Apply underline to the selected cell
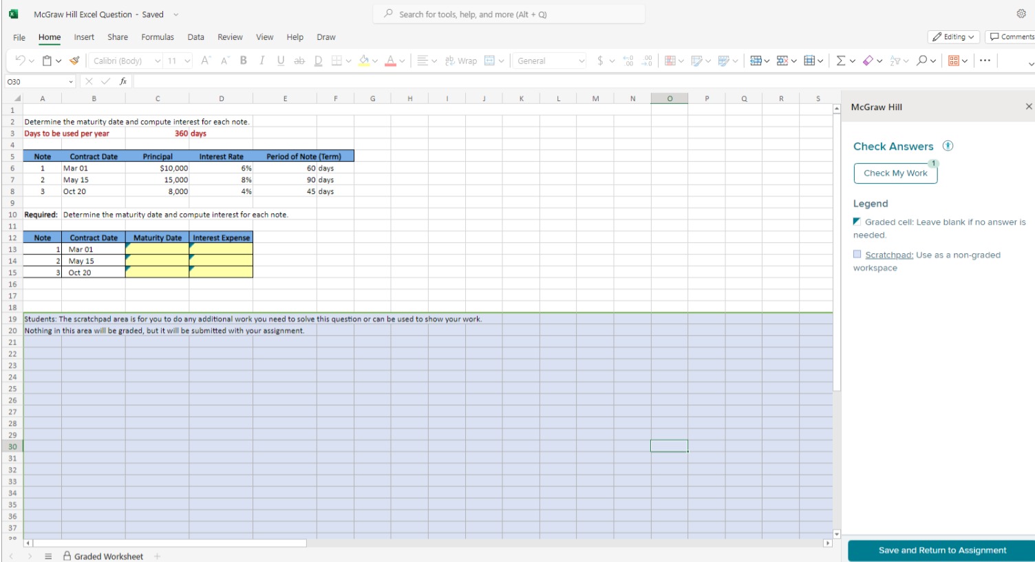Screen dimensions: 1035x562 [280, 61]
